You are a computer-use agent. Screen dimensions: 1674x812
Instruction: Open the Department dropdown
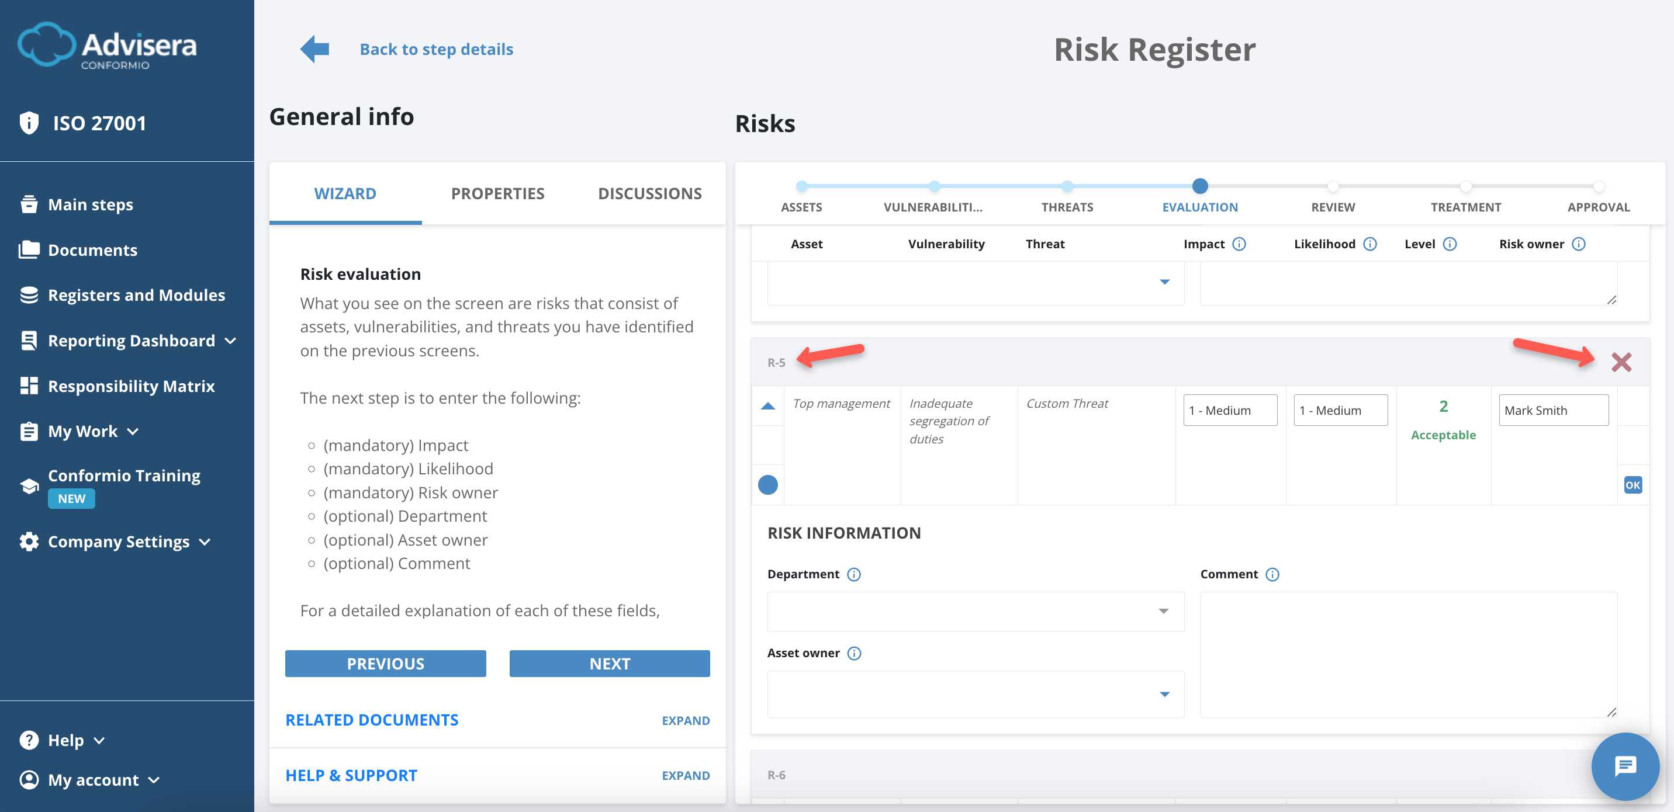1163,611
